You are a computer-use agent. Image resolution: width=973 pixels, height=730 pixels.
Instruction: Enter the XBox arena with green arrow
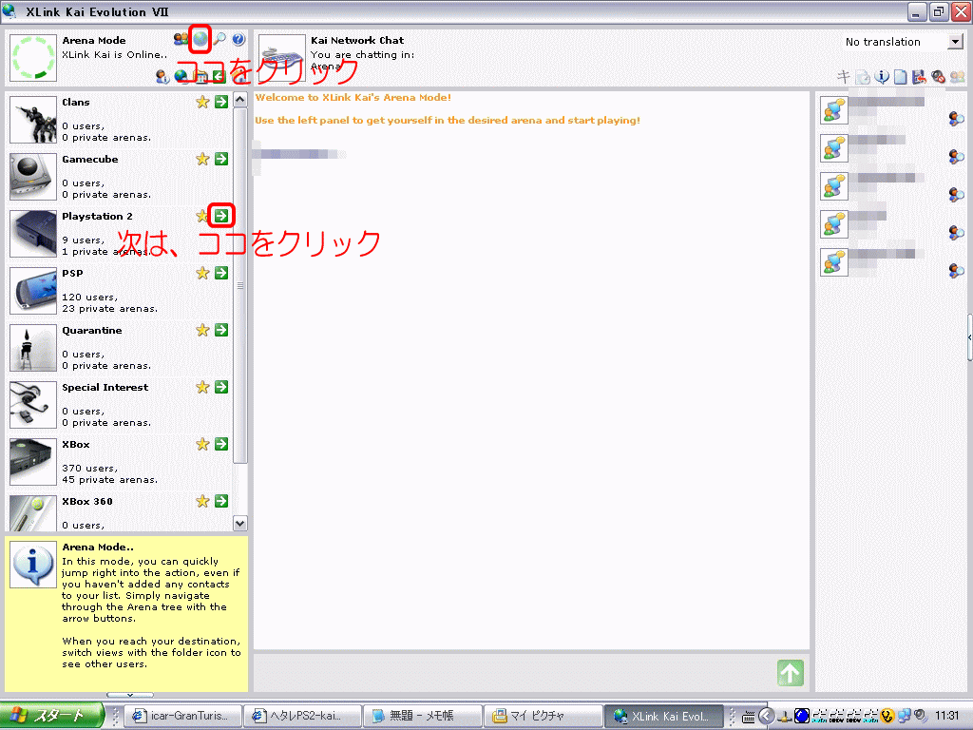pos(221,445)
